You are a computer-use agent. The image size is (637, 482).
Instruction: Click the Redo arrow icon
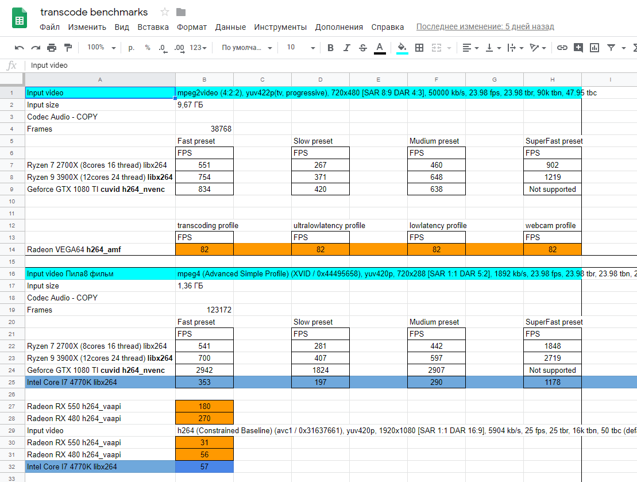tap(36, 48)
